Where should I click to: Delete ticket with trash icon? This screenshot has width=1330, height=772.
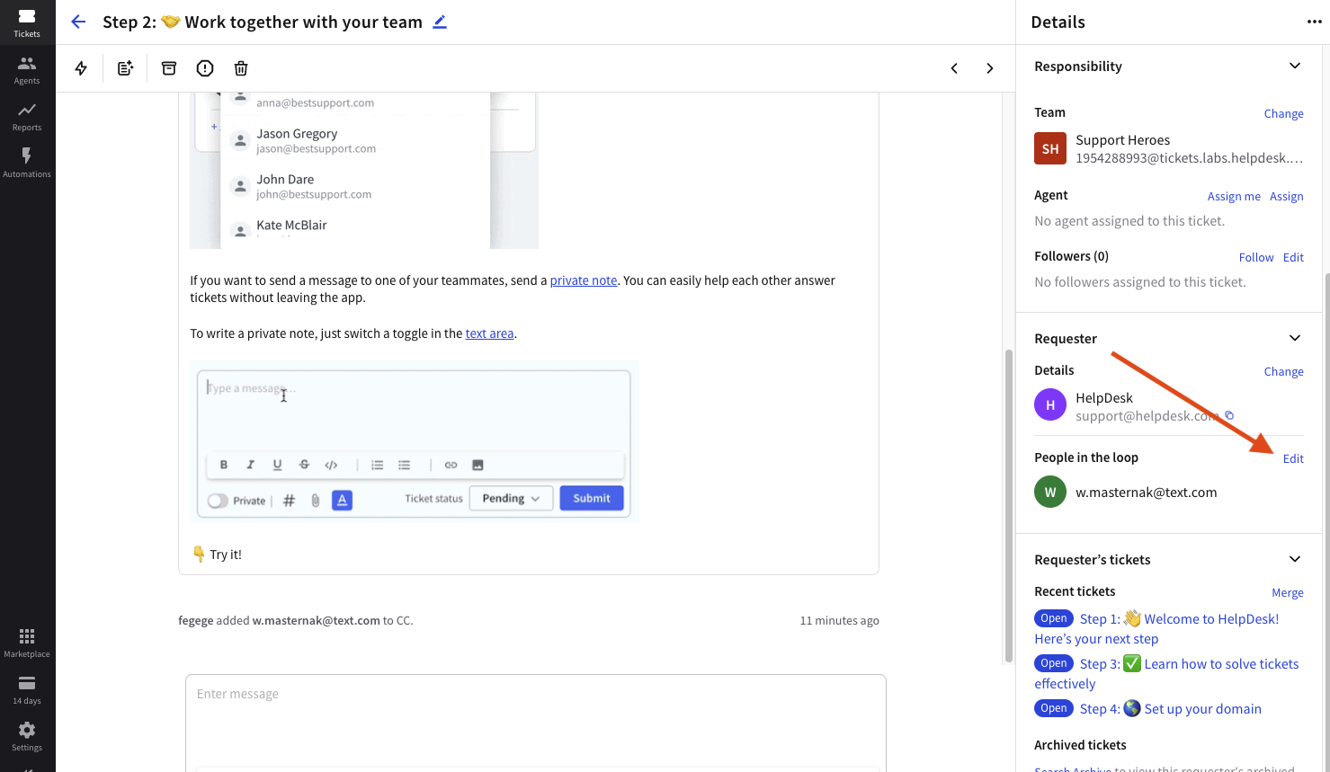241,68
